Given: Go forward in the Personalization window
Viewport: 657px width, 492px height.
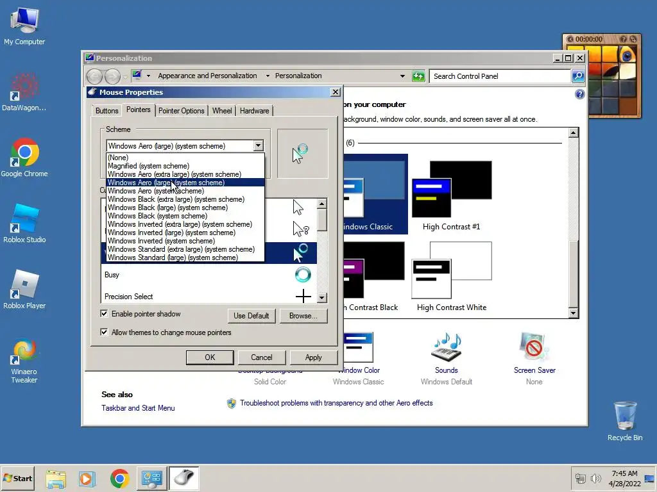Looking at the screenshot, I should [x=112, y=77].
